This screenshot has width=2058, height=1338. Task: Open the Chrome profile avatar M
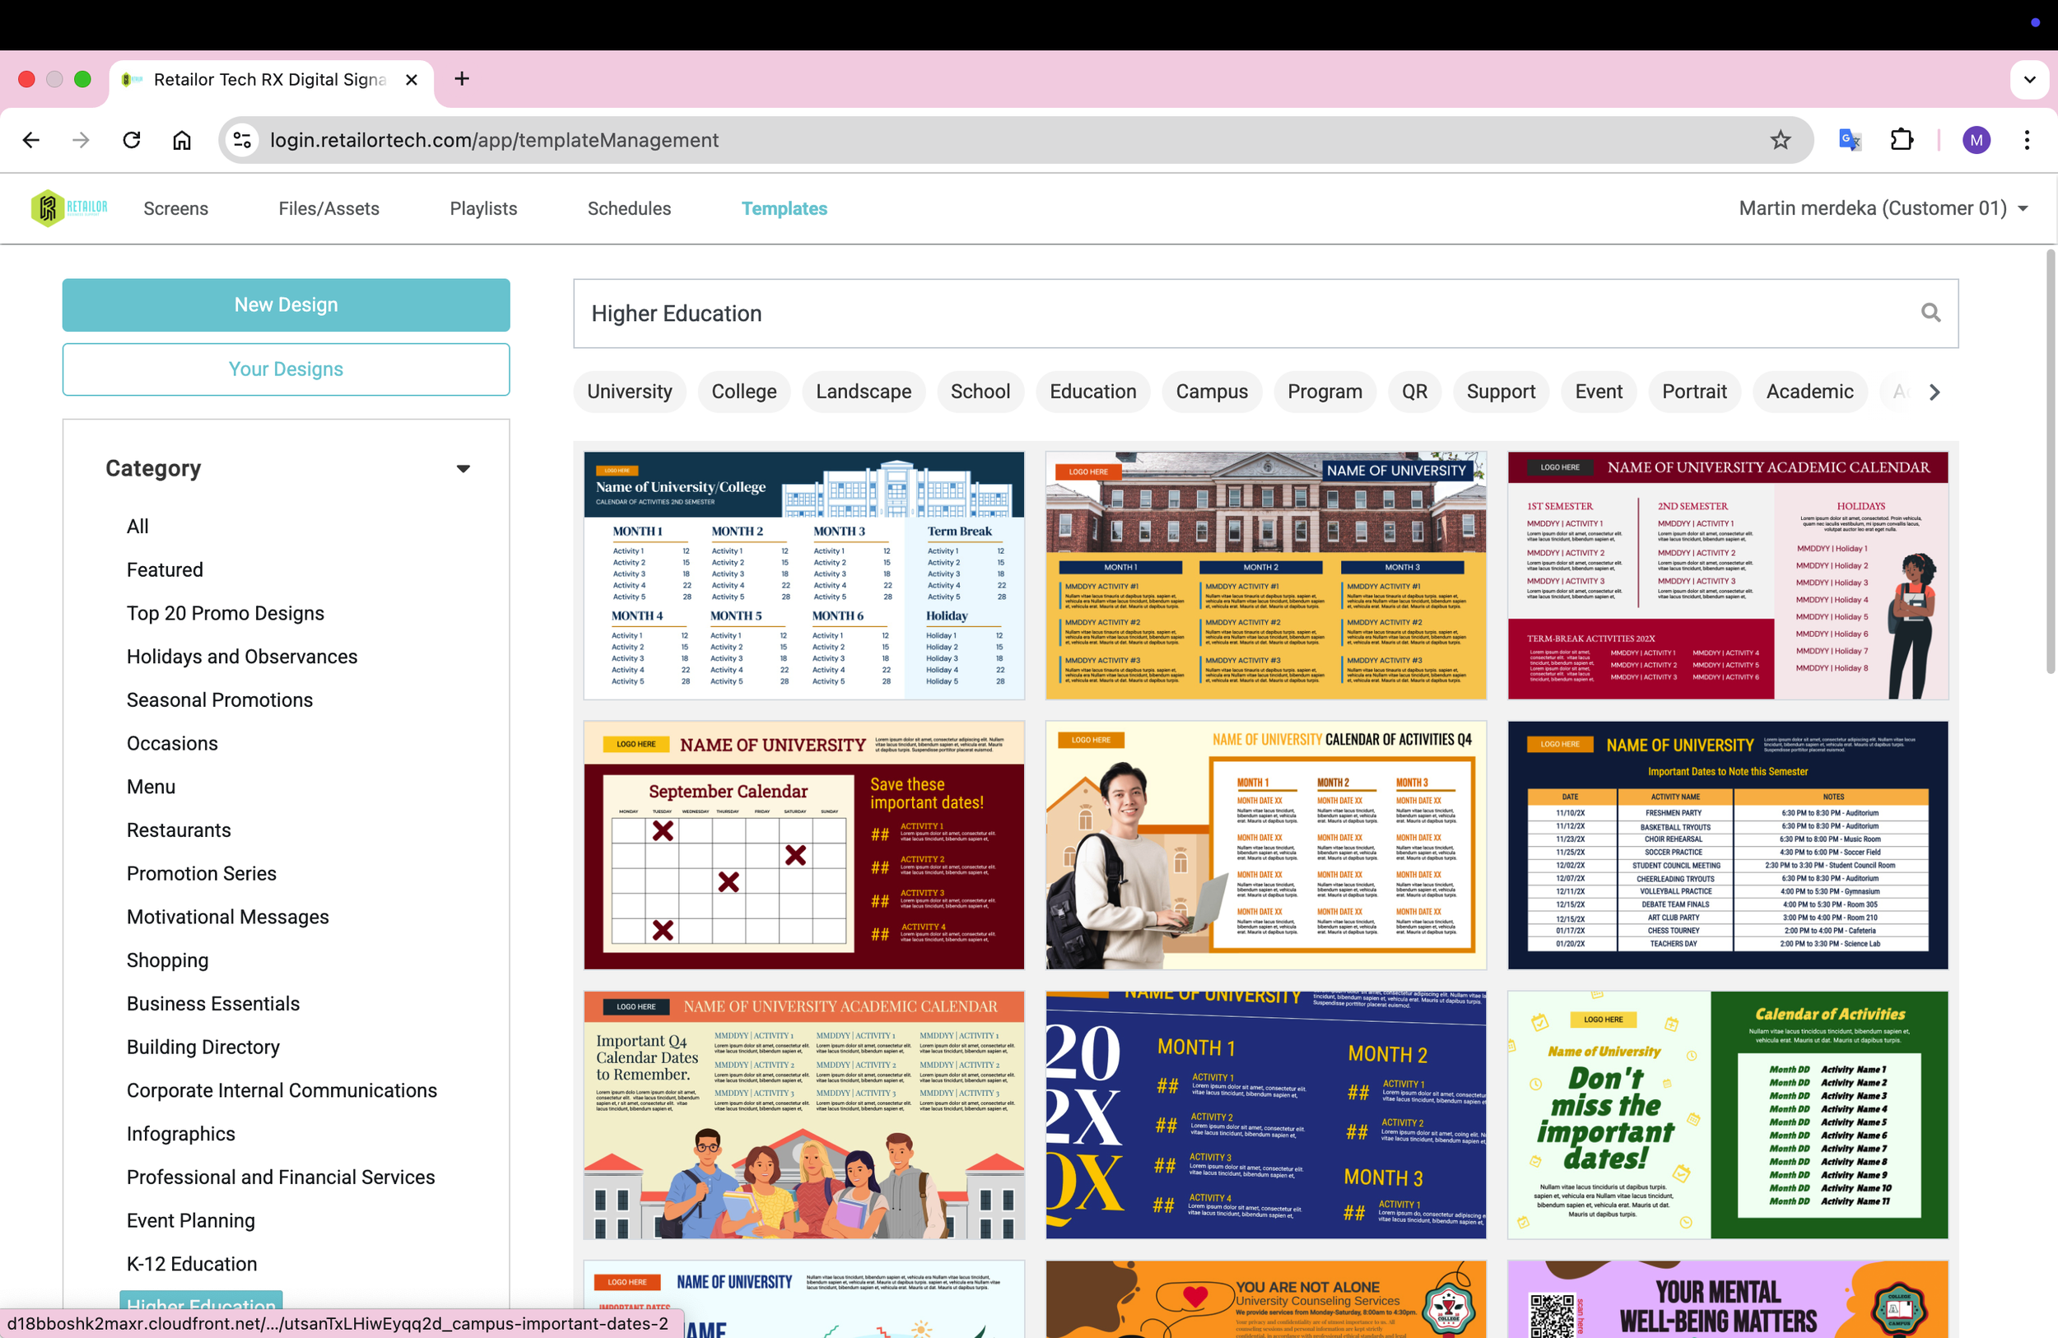(x=1977, y=139)
